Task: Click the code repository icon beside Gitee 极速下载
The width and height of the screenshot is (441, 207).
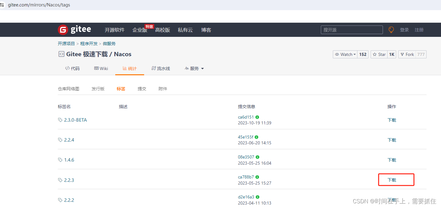Action: tap(61, 54)
